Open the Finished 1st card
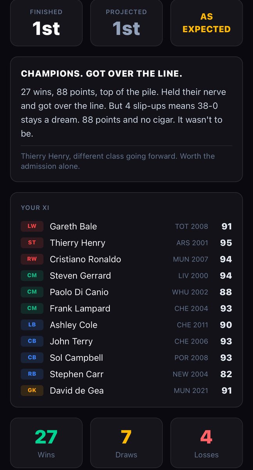The image size is (253, 470). click(x=46, y=23)
